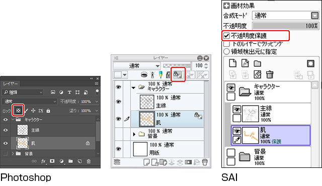322x186 pixels.
Task: Select Photoshop's 主線 layer thumbnail
Action: [x=23, y=130]
